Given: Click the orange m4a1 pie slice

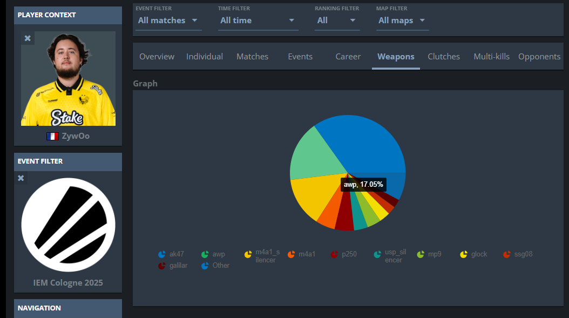Looking at the screenshot, I should click(x=331, y=214).
